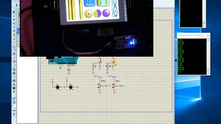The height and width of the screenshot is (124, 221).
Task: Click resistor R2 in the schematic
Action: click(108, 67)
